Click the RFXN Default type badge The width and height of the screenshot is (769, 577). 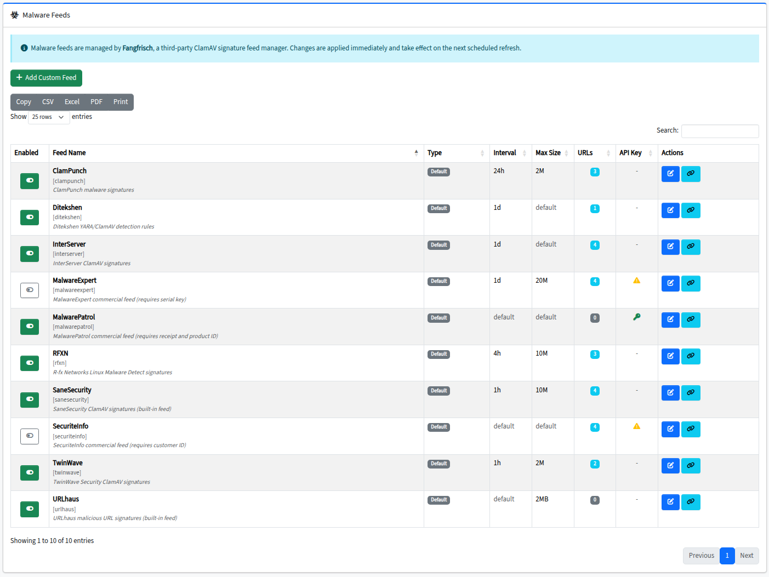[x=438, y=355]
